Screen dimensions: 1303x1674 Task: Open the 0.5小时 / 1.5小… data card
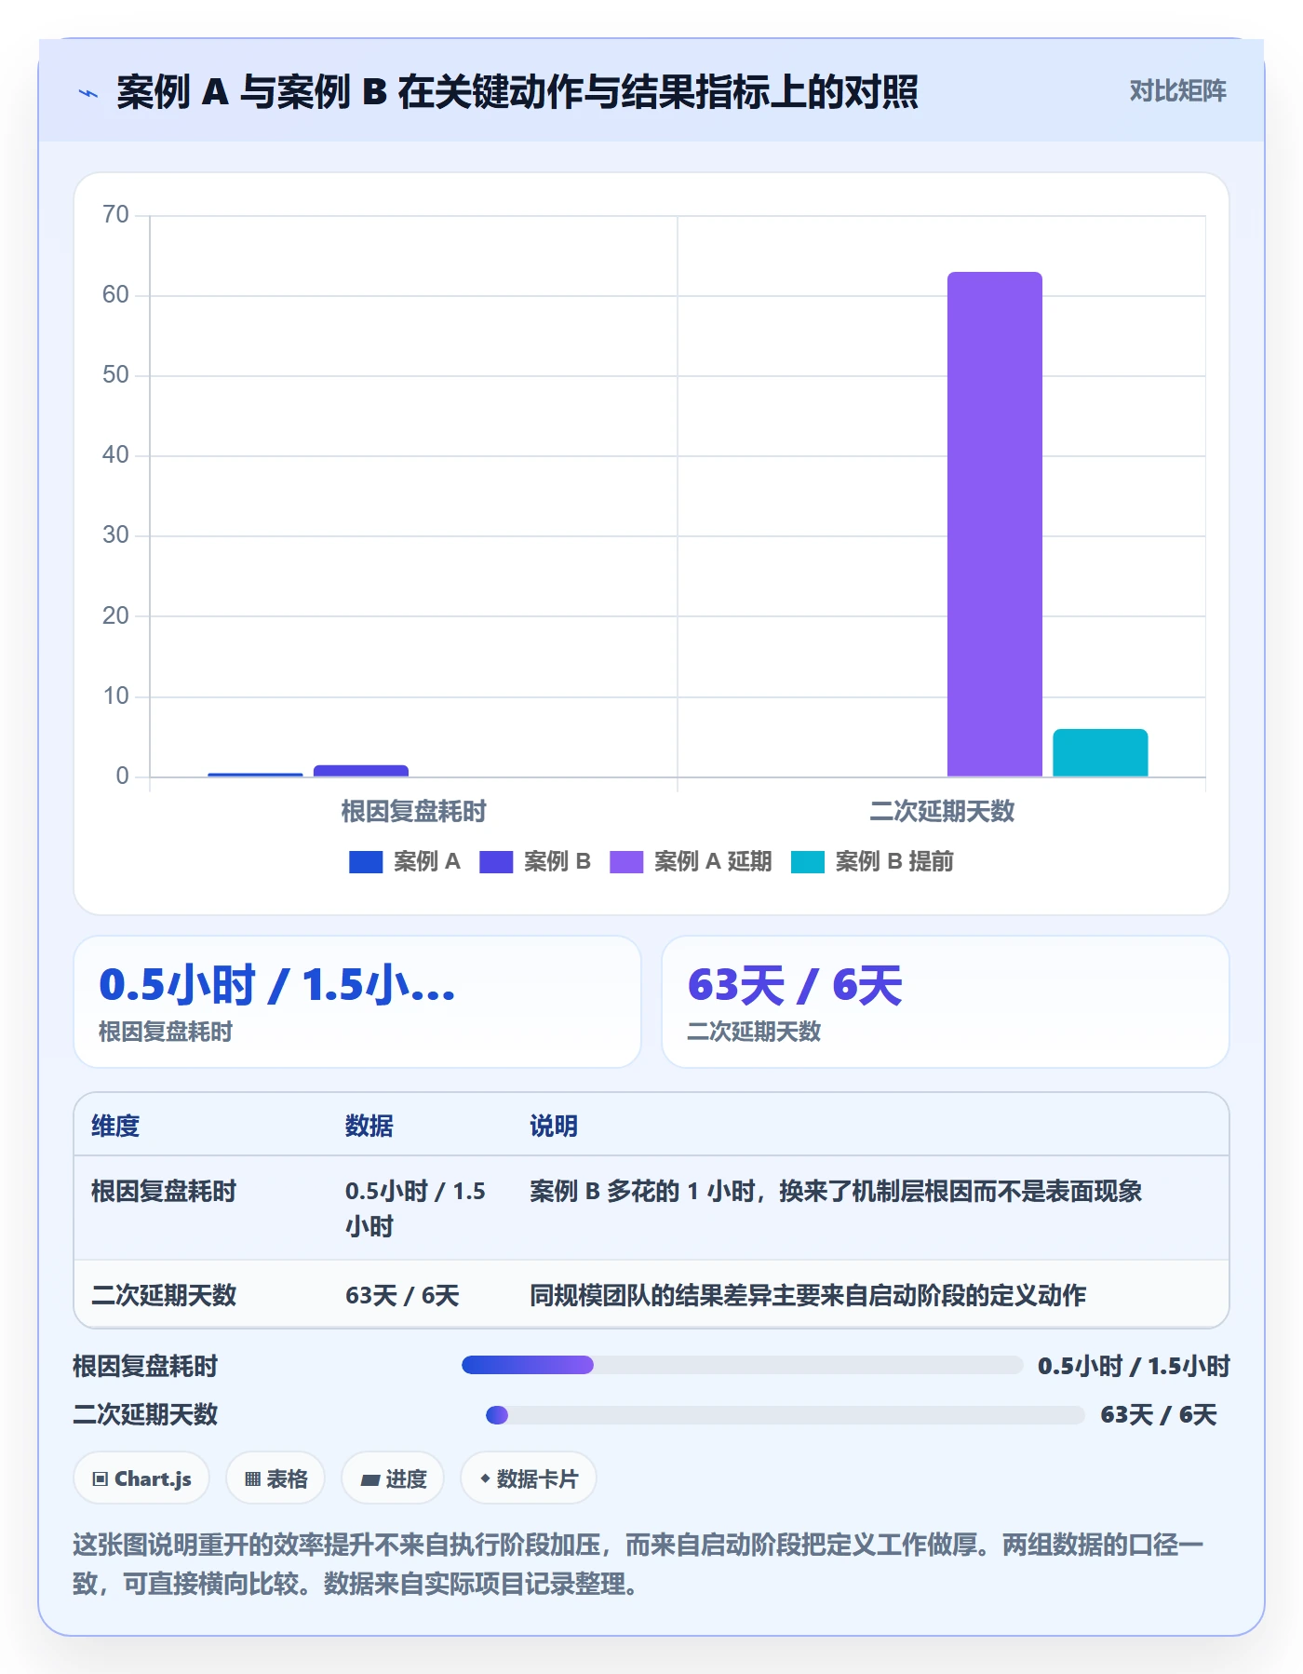point(357,1002)
